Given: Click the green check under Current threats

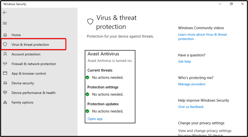Looking at the screenshot, I should (87, 77).
